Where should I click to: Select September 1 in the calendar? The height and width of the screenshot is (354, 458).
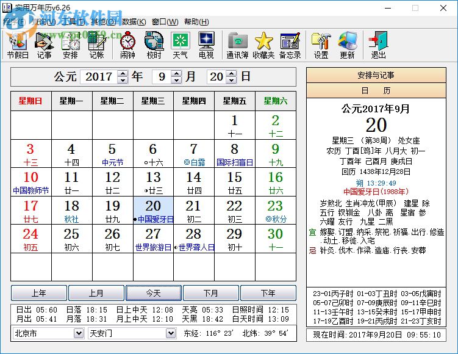click(x=235, y=125)
